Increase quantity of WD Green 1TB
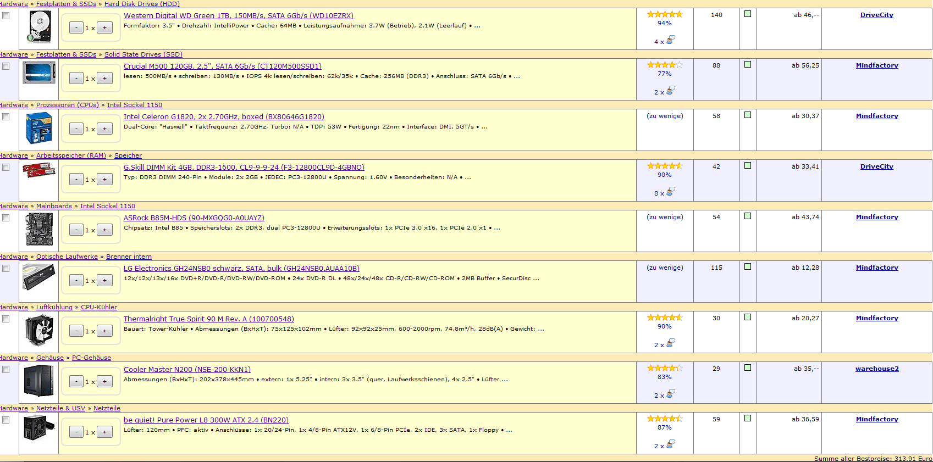Screen dimensions: 933x462 coord(104,28)
